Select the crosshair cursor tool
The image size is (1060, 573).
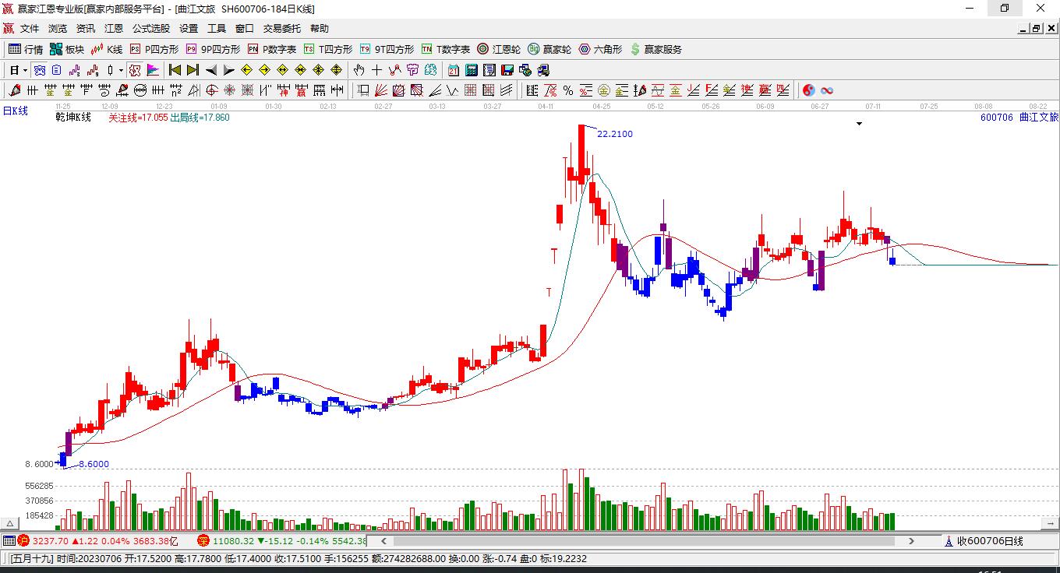click(377, 70)
